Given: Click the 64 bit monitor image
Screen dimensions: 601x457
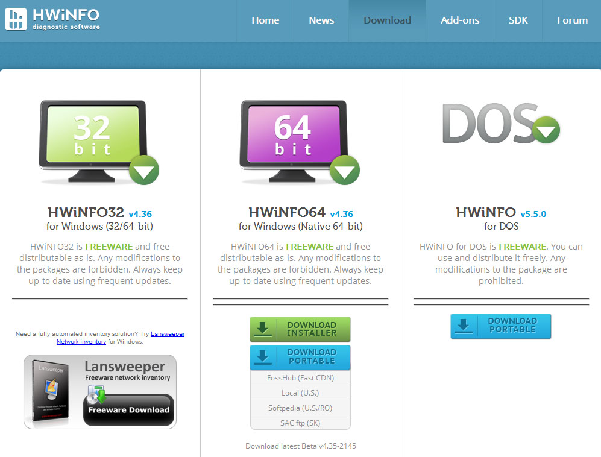Looking at the screenshot, I should click(300, 142).
